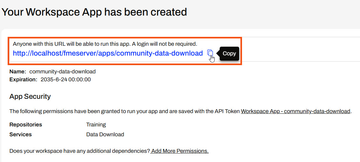This screenshot has width=360, height=162.
Task: Click the App Security heading
Action: point(30,96)
